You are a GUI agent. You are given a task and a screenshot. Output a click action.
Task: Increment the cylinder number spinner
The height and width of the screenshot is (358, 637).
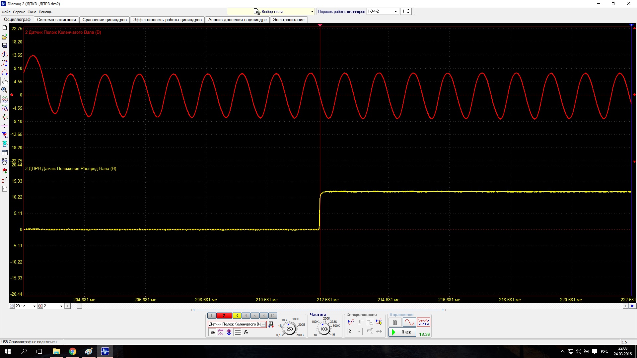click(408, 10)
